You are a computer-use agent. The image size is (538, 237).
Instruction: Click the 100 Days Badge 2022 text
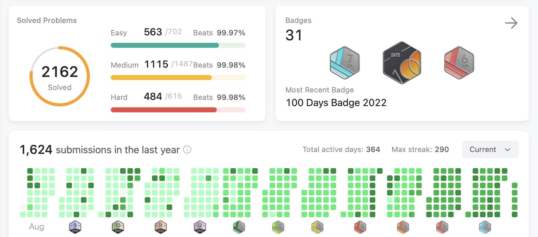(336, 103)
